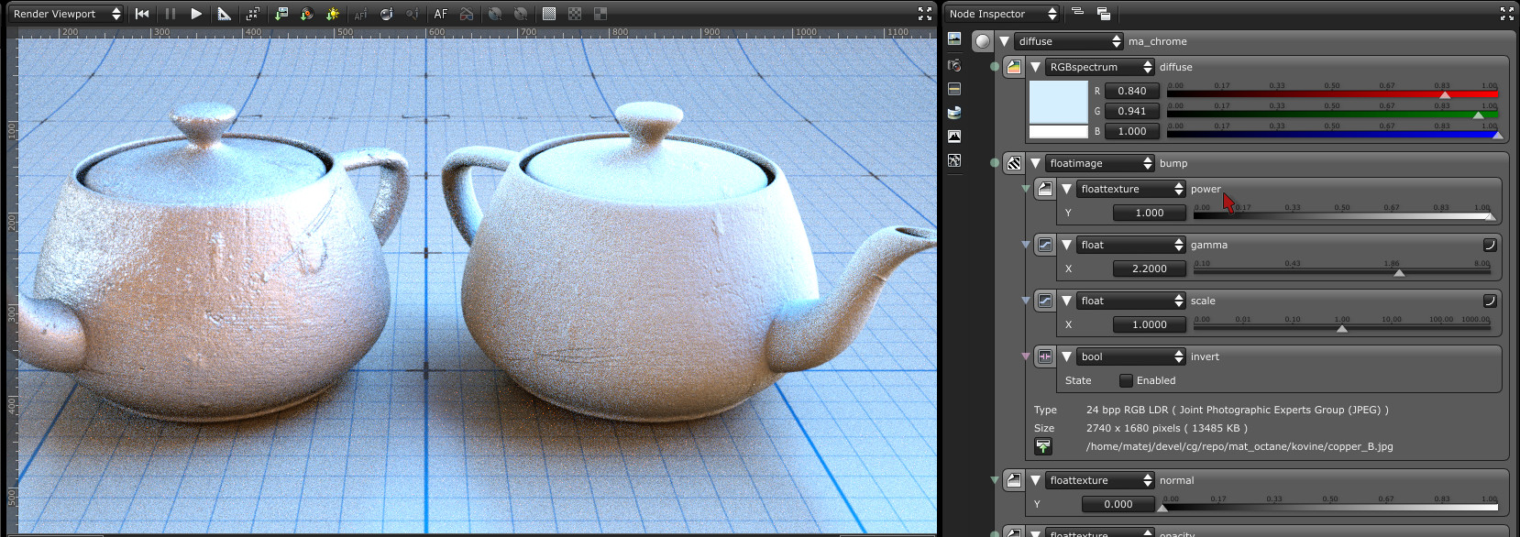Image resolution: width=1520 pixels, height=537 pixels.
Task: Click the four-square quadrant icon in viewport toolbar
Action: pyautogui.click(x=600, y=14)
